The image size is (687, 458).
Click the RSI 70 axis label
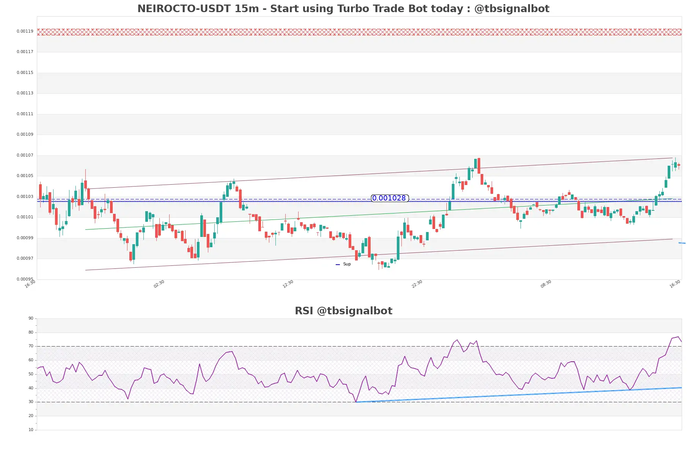pyautogui.click(x=31, y=346)
